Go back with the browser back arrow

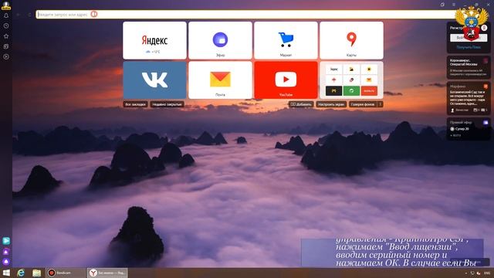19,15
